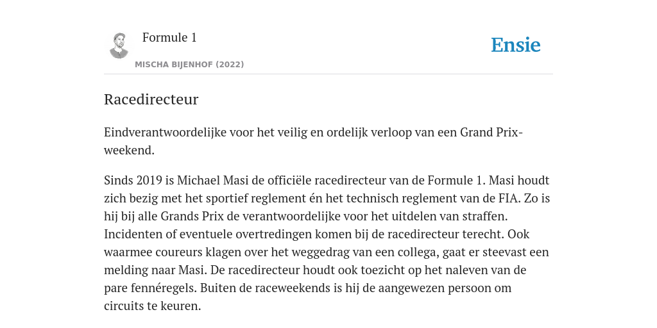Click the phrase circuits te keuren
Viewport: 657px width, 328px height.
152,306
